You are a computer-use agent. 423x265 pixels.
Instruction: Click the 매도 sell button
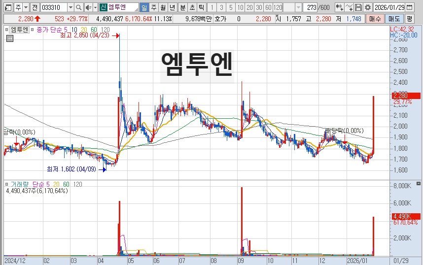[x=394, y=19]
